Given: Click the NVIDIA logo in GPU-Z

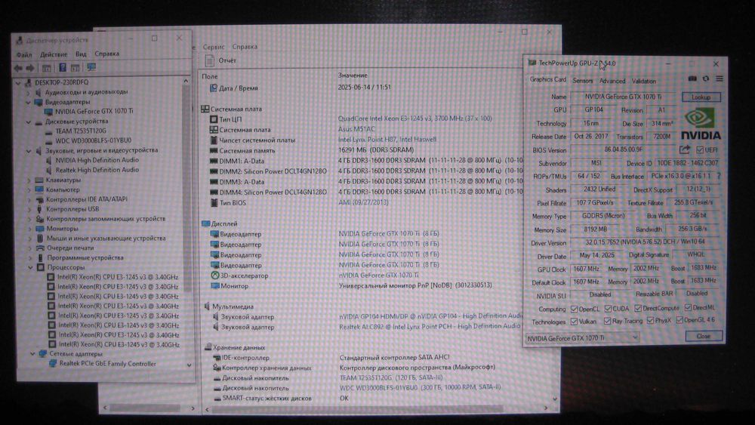Looking at the screenshot, I should click(x=700, y=125).
